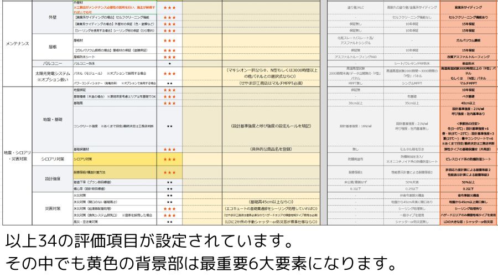Click the 窯業系サイディング orange cell

(x=468, y=7)
